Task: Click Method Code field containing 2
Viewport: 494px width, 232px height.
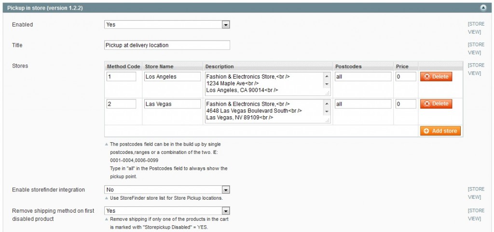Action: (121, 104)
